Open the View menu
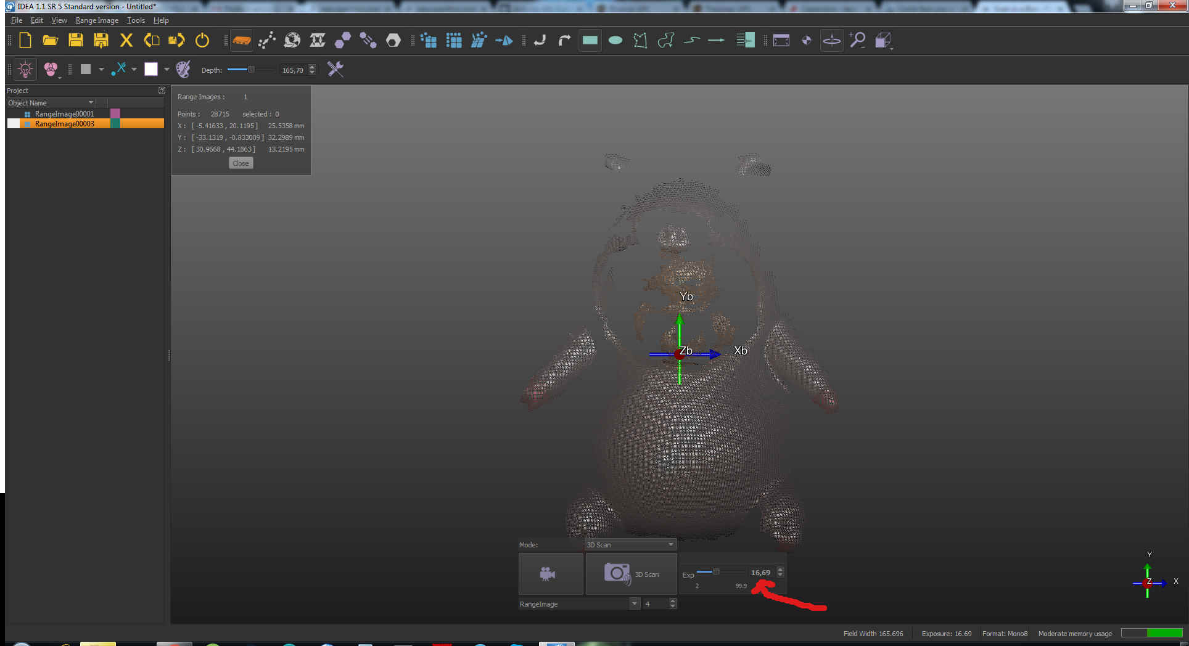Image resolution: width=1189 pixels, height=646 pixels. [x=59, y=20]
